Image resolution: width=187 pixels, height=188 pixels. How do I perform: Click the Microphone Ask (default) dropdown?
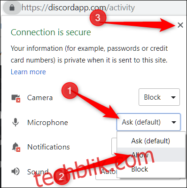[x=148, y=122]
